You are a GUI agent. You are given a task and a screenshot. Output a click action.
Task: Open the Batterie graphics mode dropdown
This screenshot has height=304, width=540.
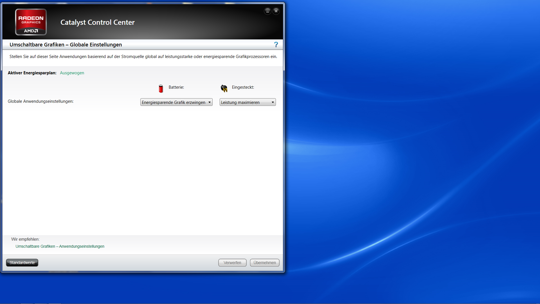click(x=176, y=102)
